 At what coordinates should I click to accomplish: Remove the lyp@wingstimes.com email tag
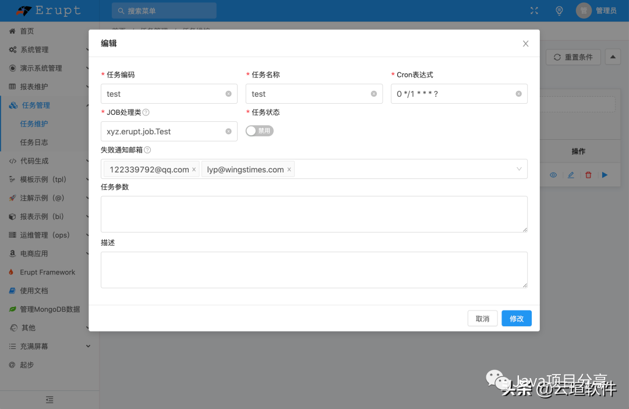coord(289,169)
